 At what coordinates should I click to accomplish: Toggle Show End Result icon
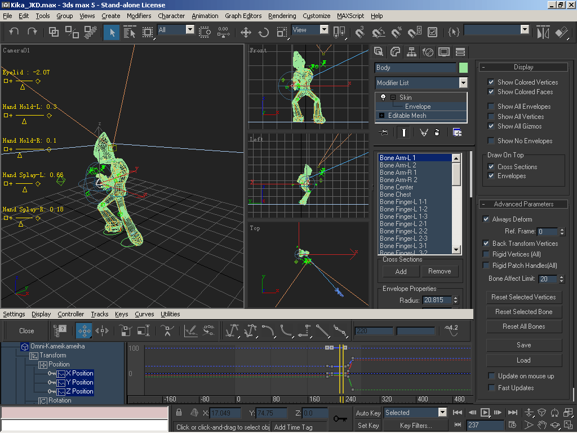(x=403, y=132)
